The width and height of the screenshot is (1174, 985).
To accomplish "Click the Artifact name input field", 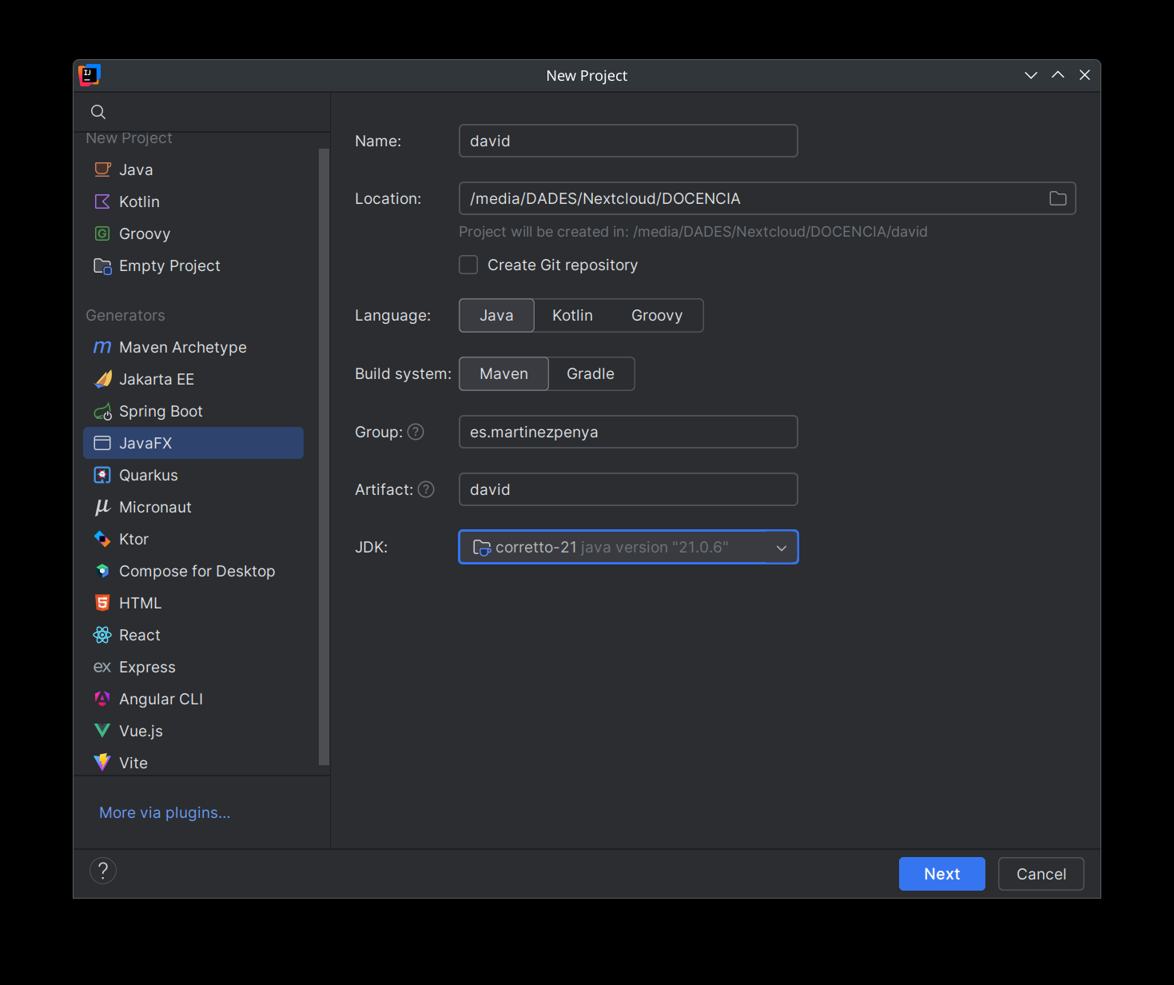I will (x=628, y=489).
